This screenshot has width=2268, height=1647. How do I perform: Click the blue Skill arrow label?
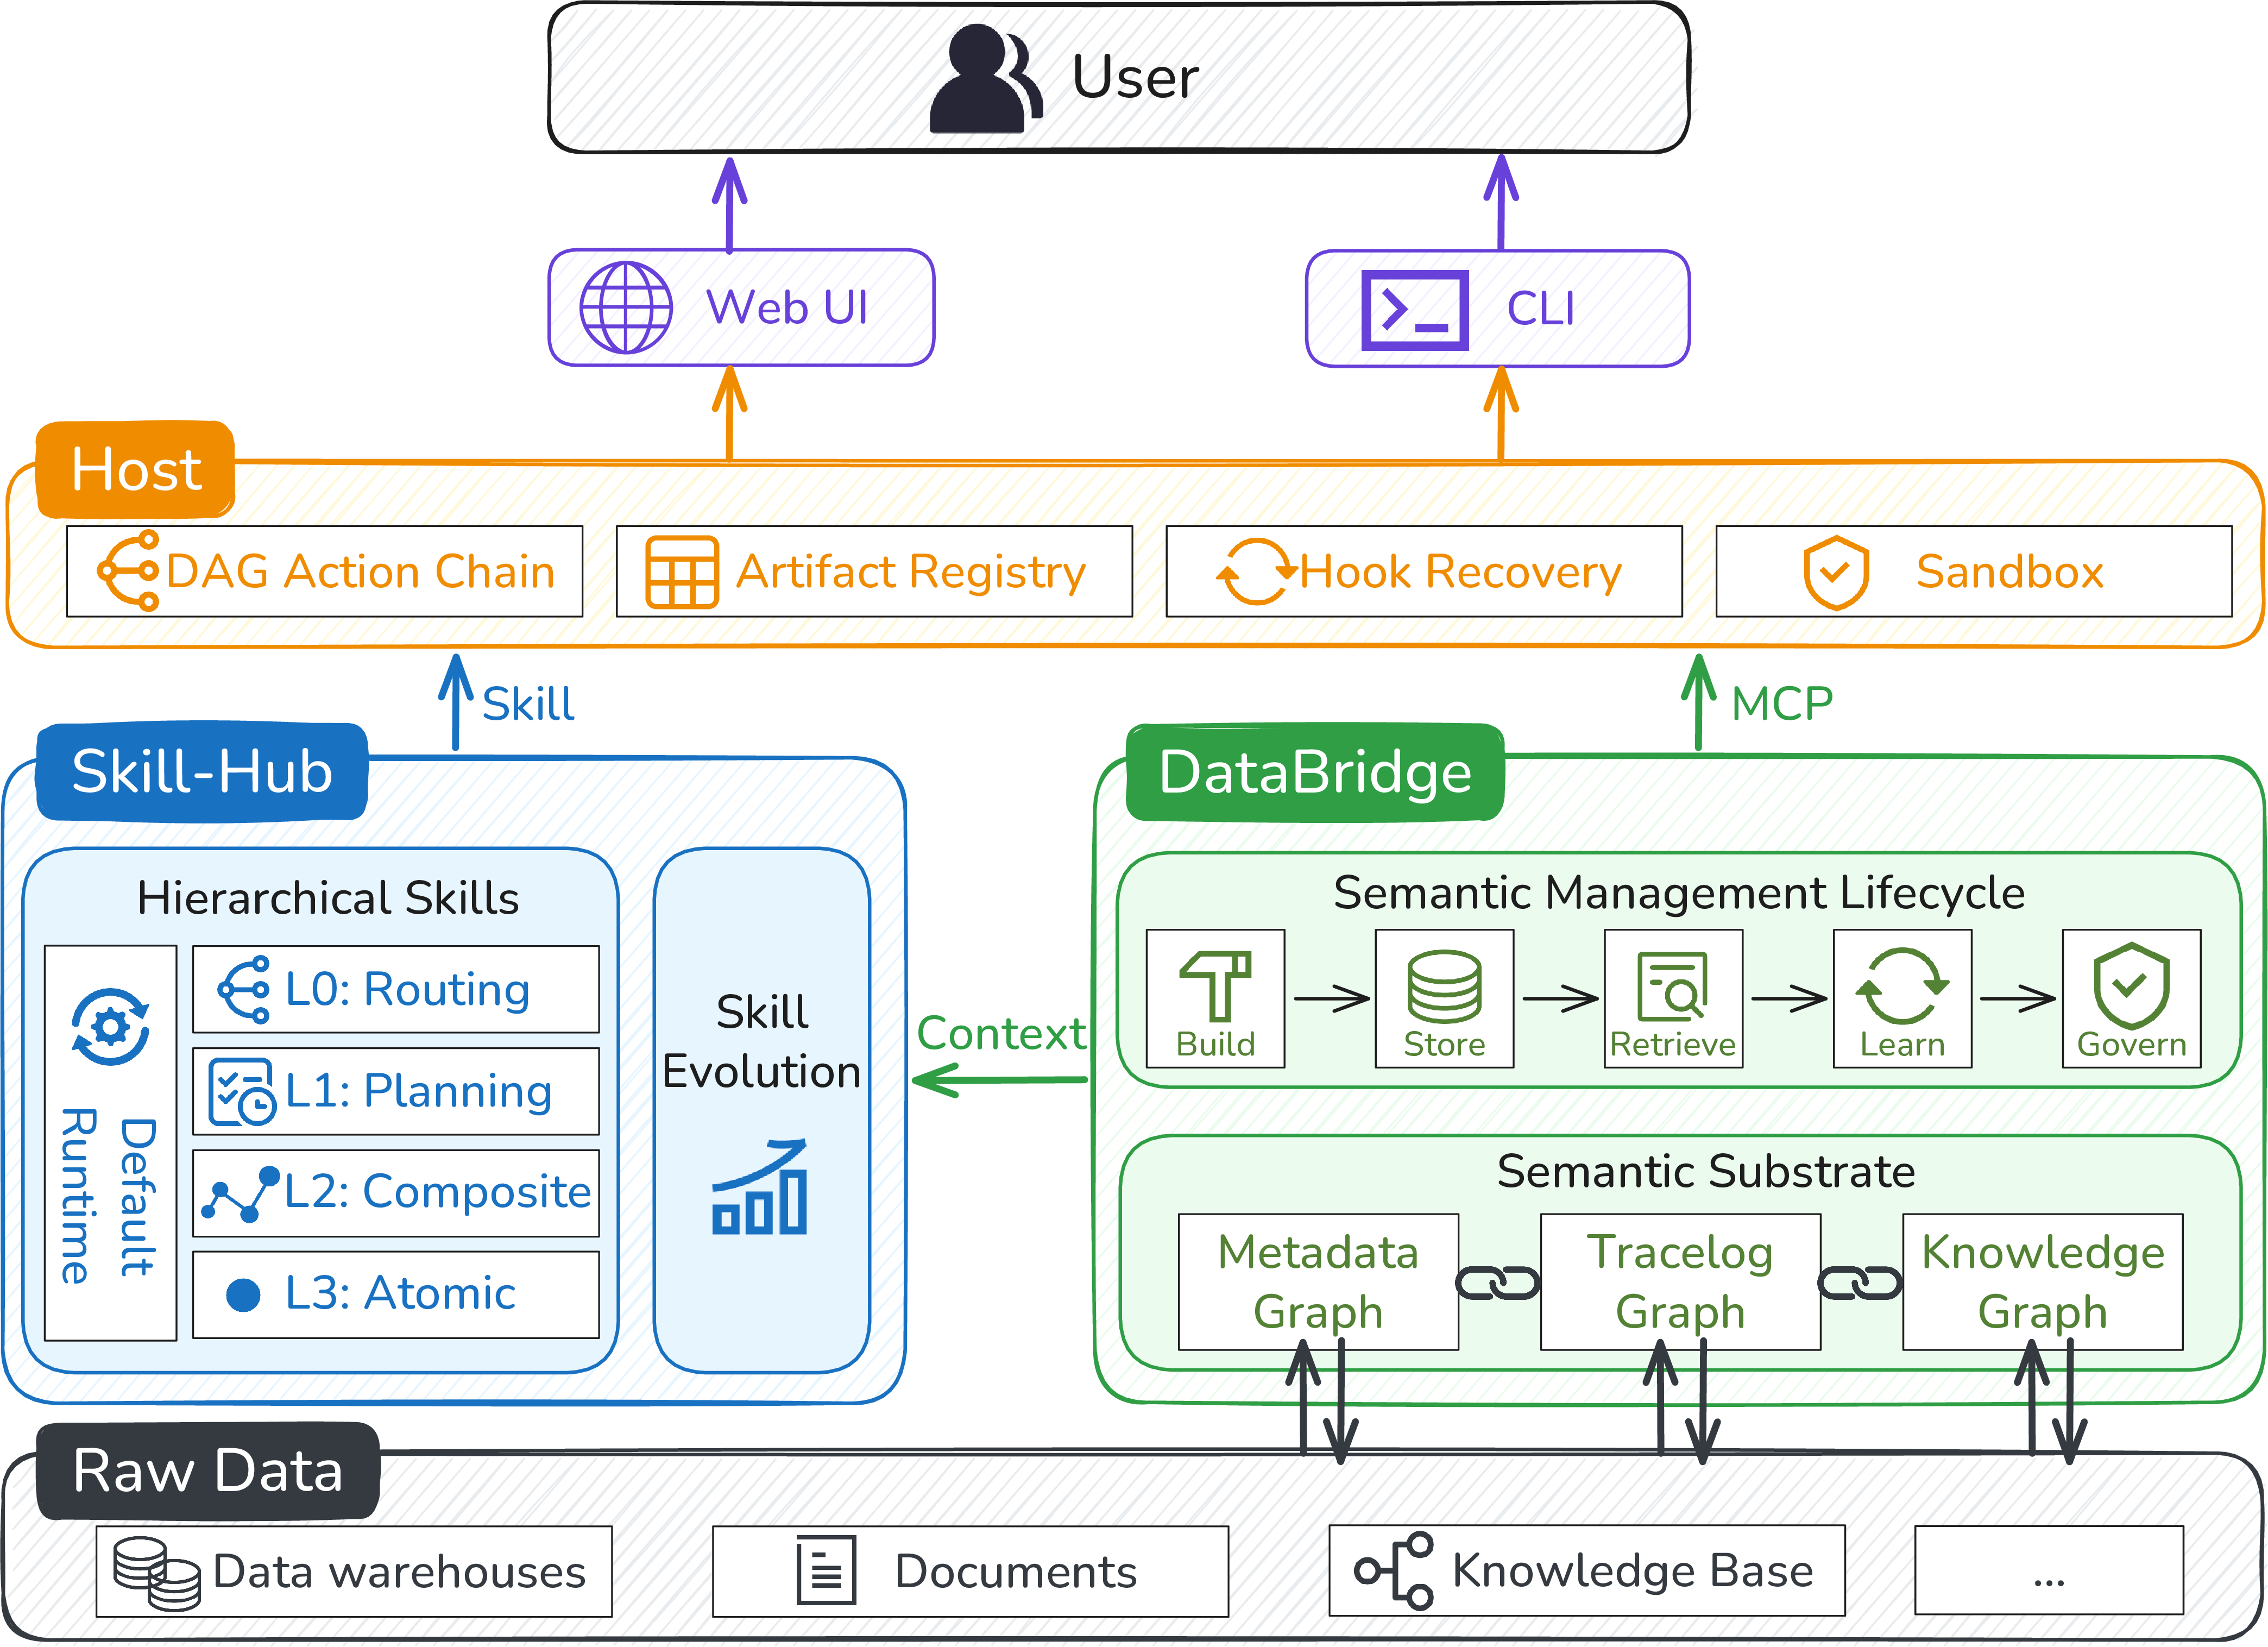(x=528, y=704)
